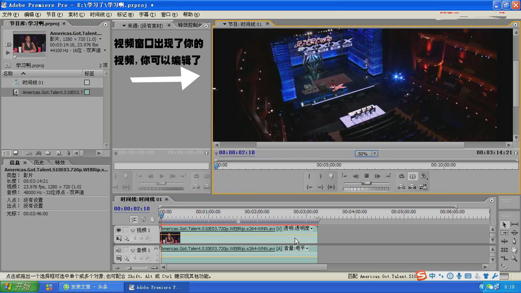Open 编辑(E) menu
Viewport: 521px width, 293px height.
(x=32, y=14)
